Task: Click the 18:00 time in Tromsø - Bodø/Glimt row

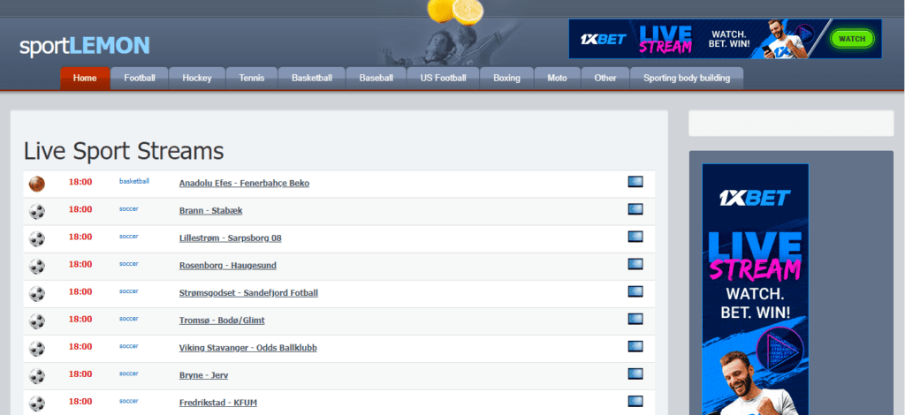Action: (x=80, y=320)
